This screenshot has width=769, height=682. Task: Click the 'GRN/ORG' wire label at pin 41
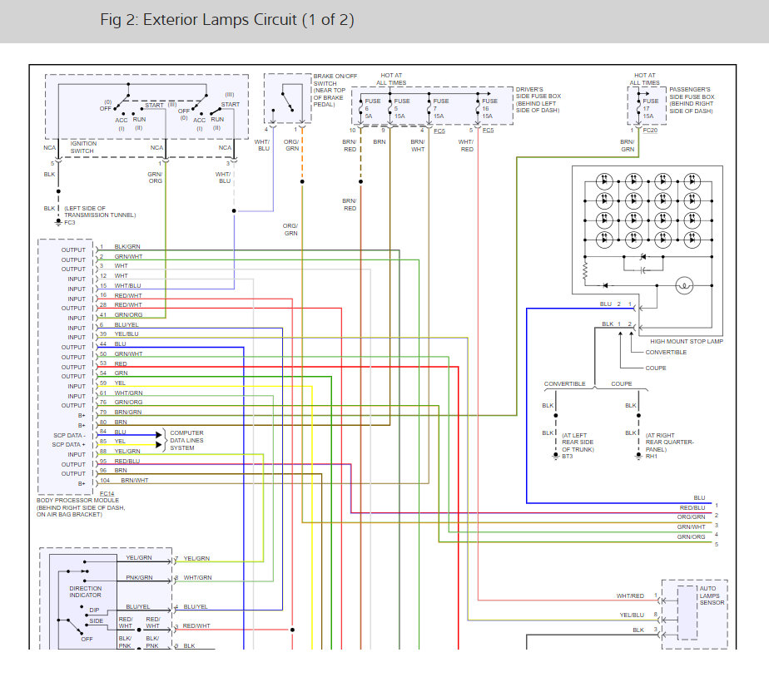128,314
